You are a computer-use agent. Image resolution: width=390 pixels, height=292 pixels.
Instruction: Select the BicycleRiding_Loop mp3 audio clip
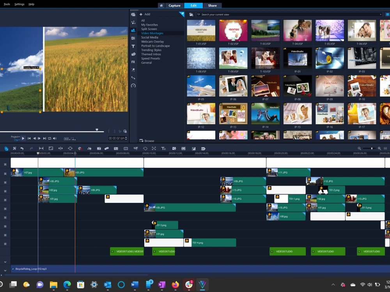200,269
